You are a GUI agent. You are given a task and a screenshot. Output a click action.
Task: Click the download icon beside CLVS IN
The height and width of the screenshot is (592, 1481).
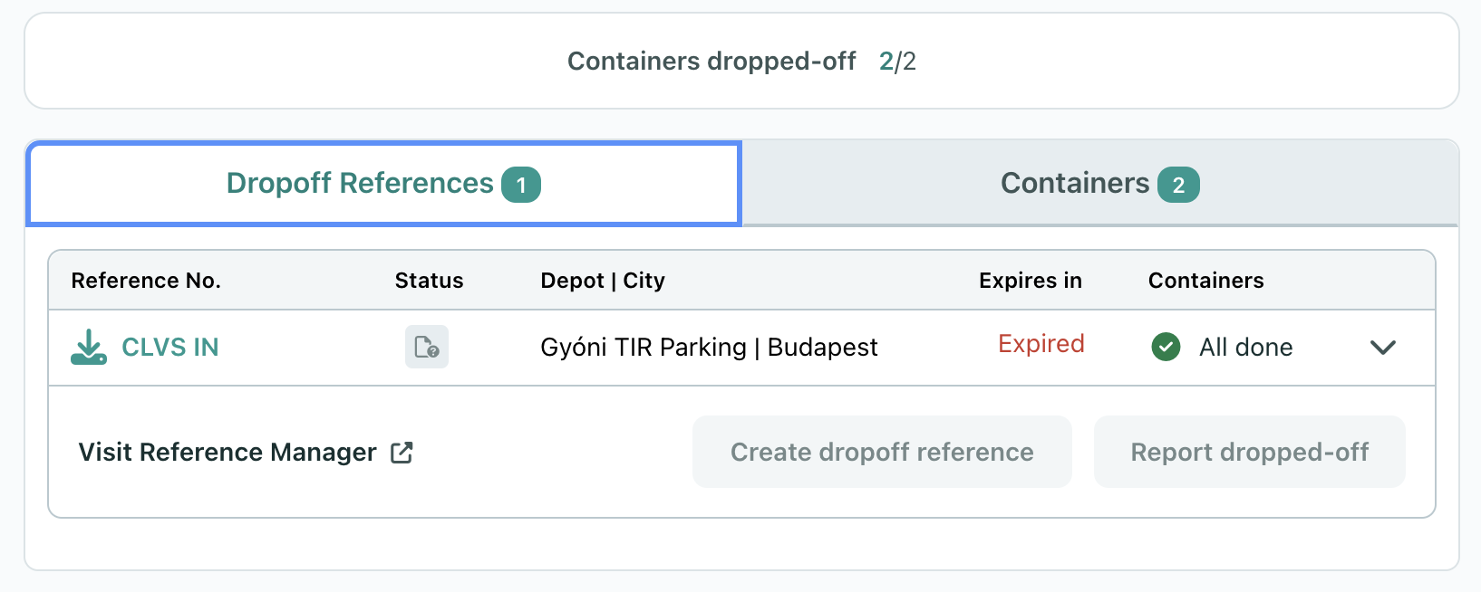tap(89, 348)
